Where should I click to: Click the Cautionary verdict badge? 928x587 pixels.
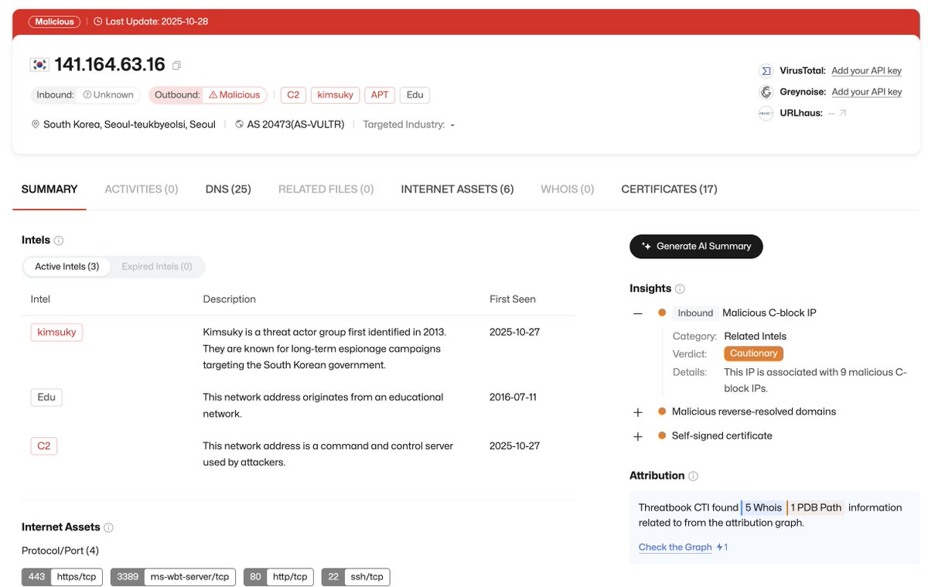(753, 353)
